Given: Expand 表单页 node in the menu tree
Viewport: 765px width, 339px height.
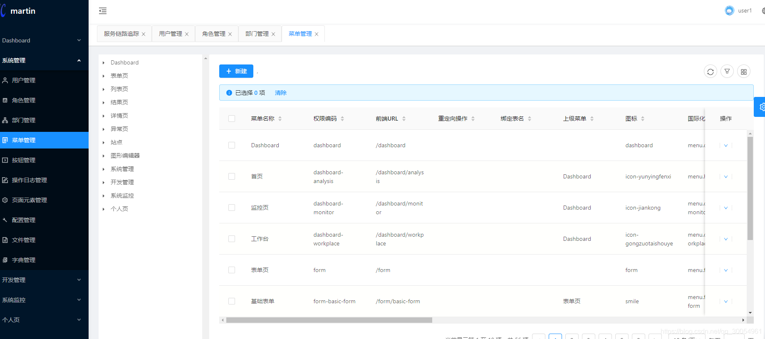Looking at the screenshot, I should pos(104,76).
